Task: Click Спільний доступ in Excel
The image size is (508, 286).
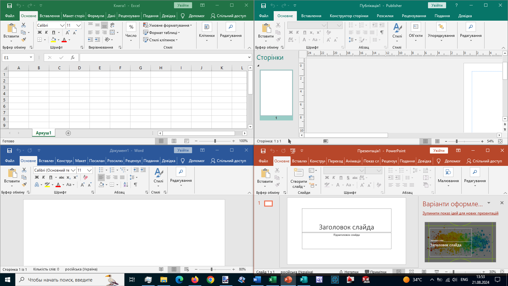Action: 228,16
